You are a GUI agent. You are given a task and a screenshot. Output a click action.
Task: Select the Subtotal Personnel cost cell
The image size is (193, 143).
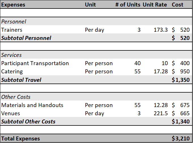(x=181, y=38)
